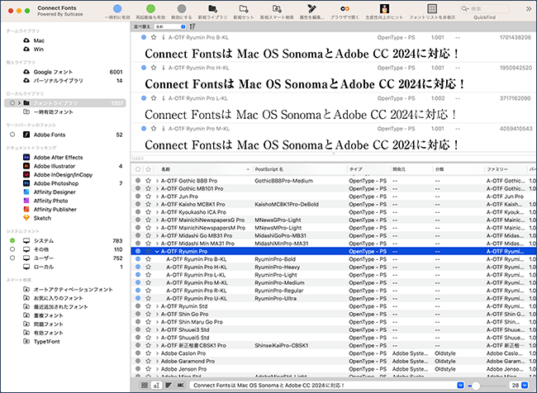Toggle activation of A-OTF Jun Pro
The image size is (537, 393).
pos(138,196)
